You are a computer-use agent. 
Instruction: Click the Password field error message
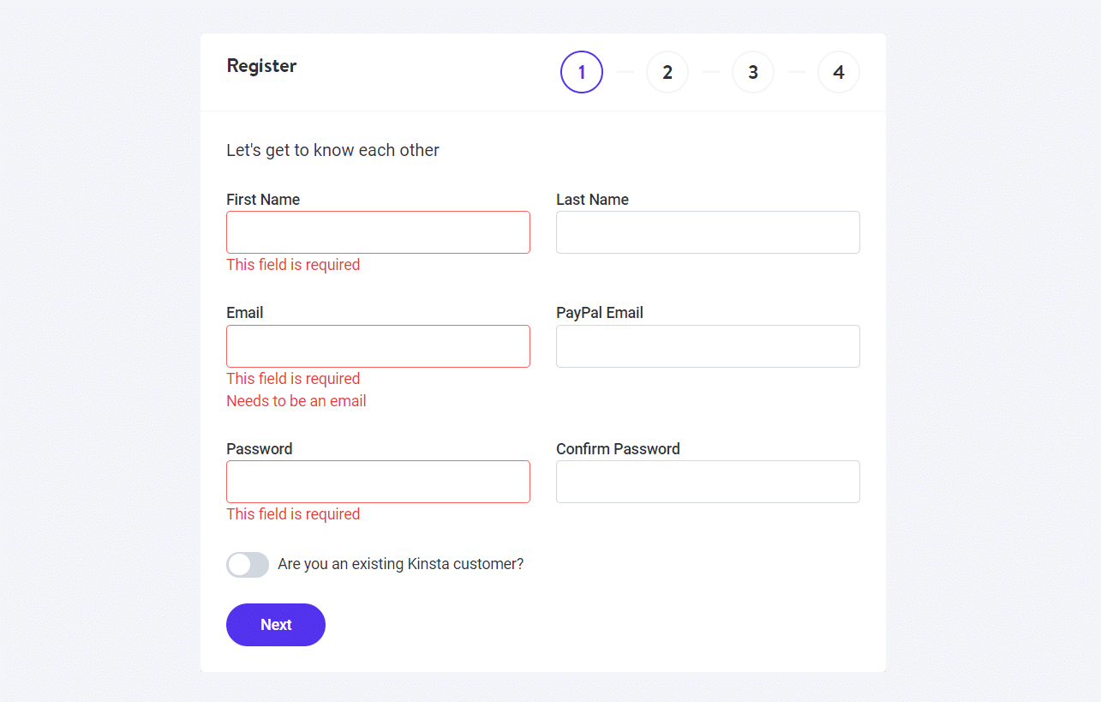293,513
